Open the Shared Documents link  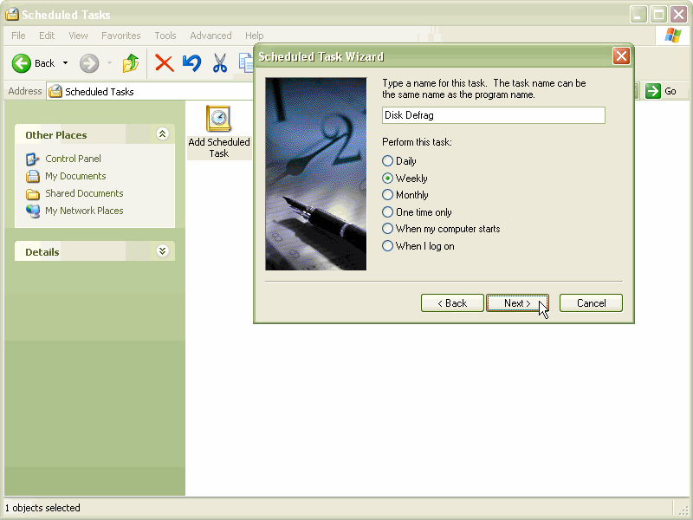click(x=84, y=193)
